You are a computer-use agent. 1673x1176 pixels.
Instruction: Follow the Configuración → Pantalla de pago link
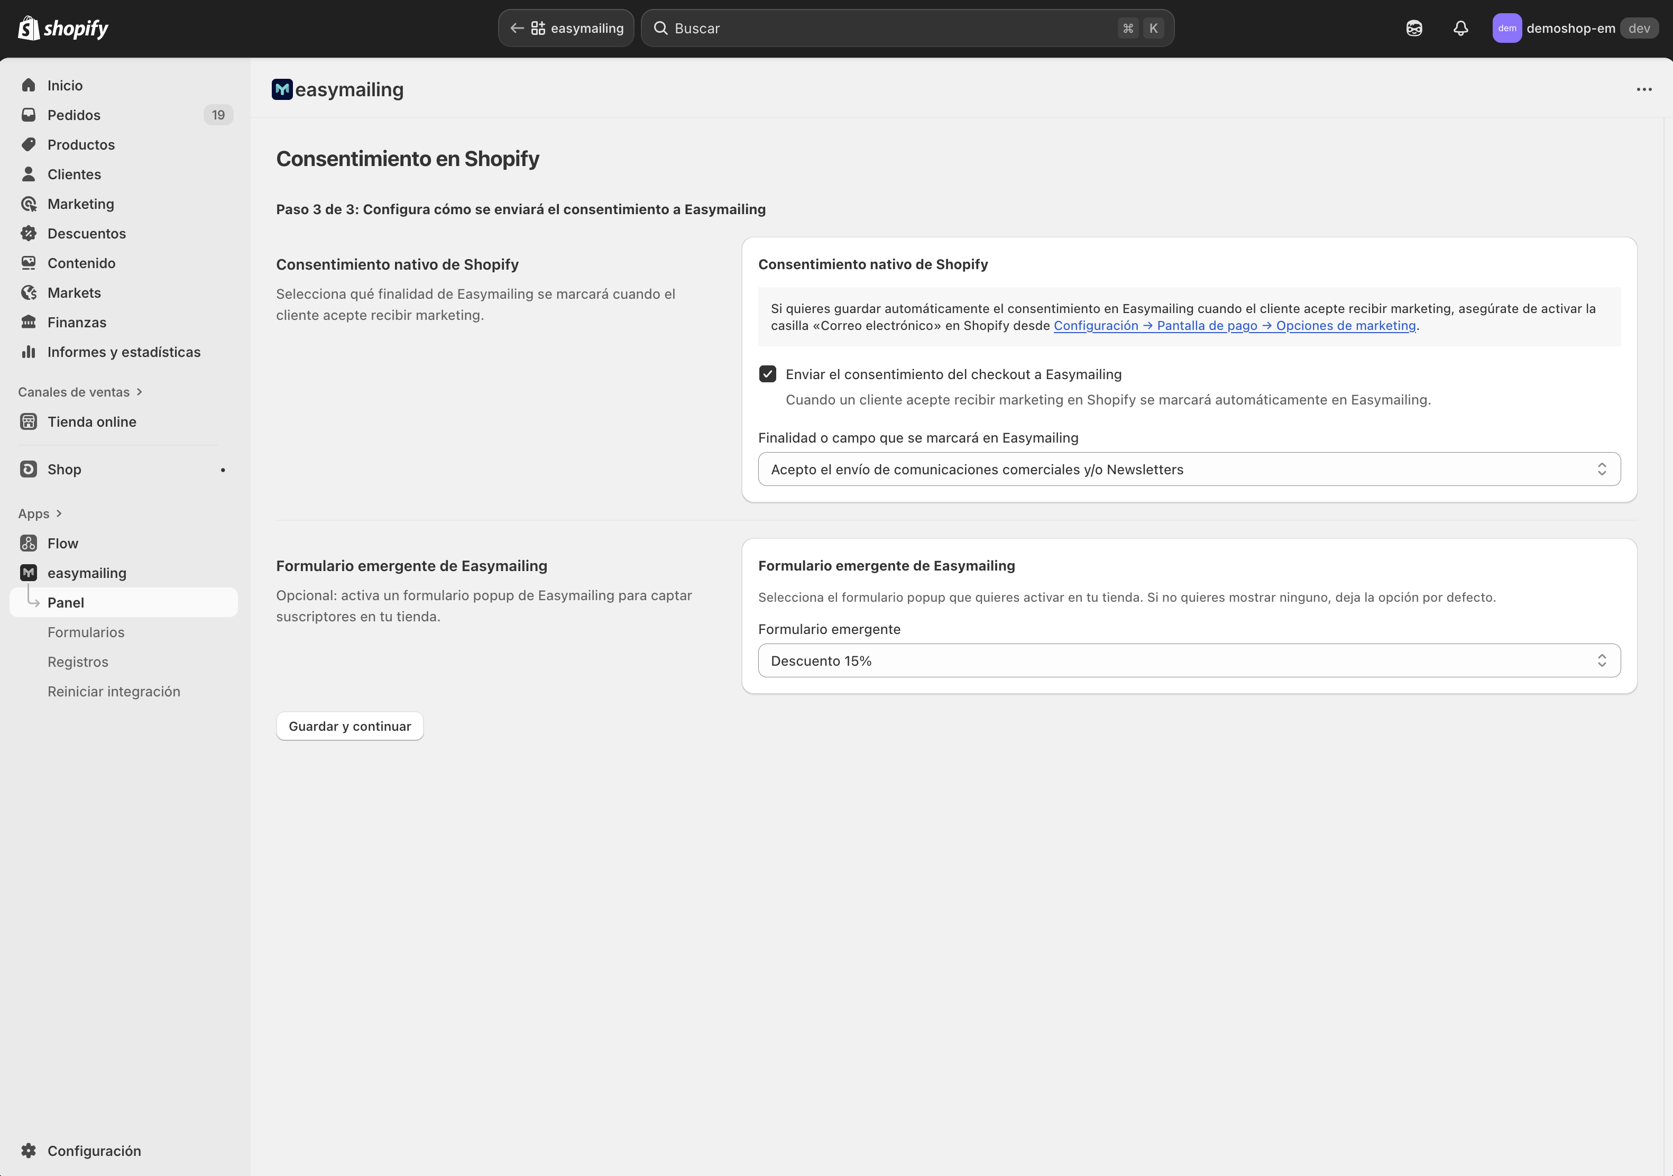[1234, 326]
